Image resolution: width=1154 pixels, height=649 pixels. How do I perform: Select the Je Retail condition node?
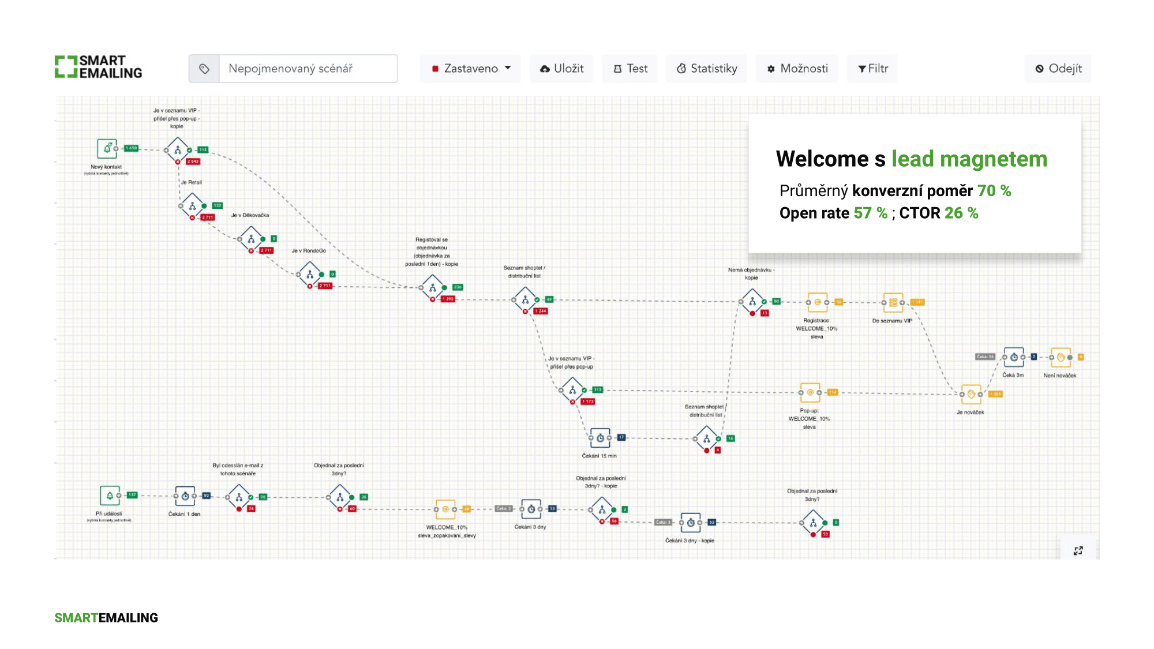pyautogui.click(x=192, y=206)
